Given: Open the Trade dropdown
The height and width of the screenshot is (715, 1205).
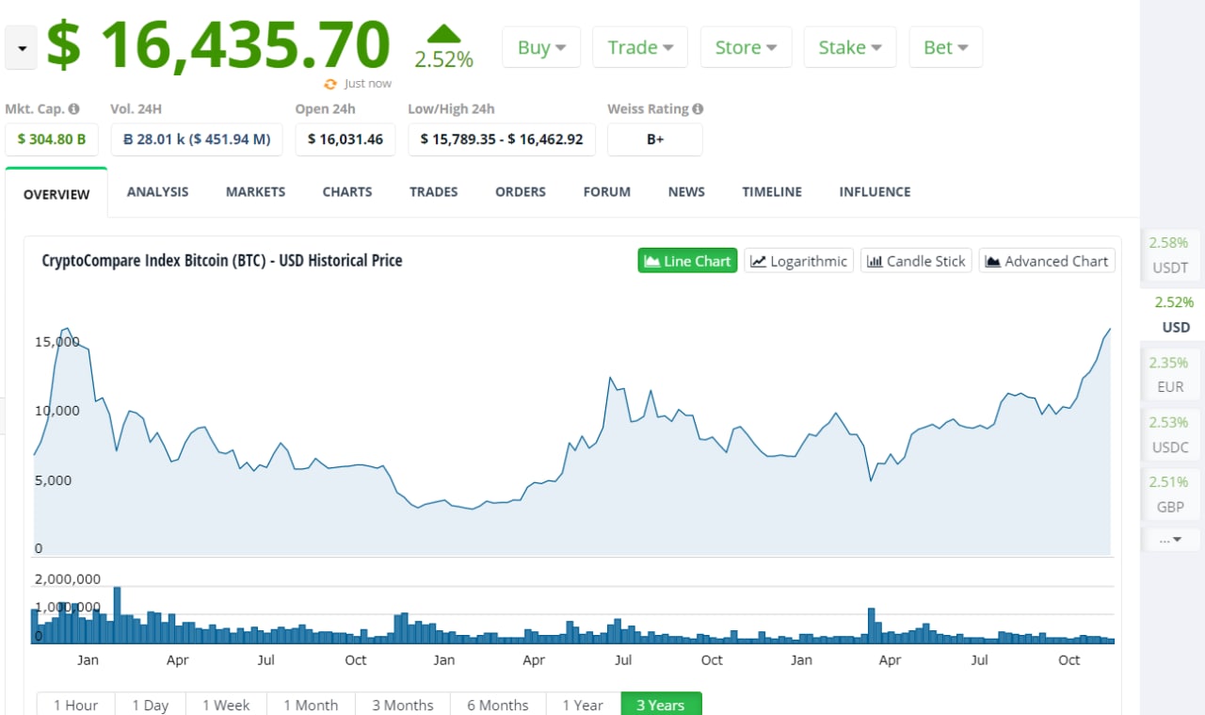Looking at the screenshot, I should point(640,47).
